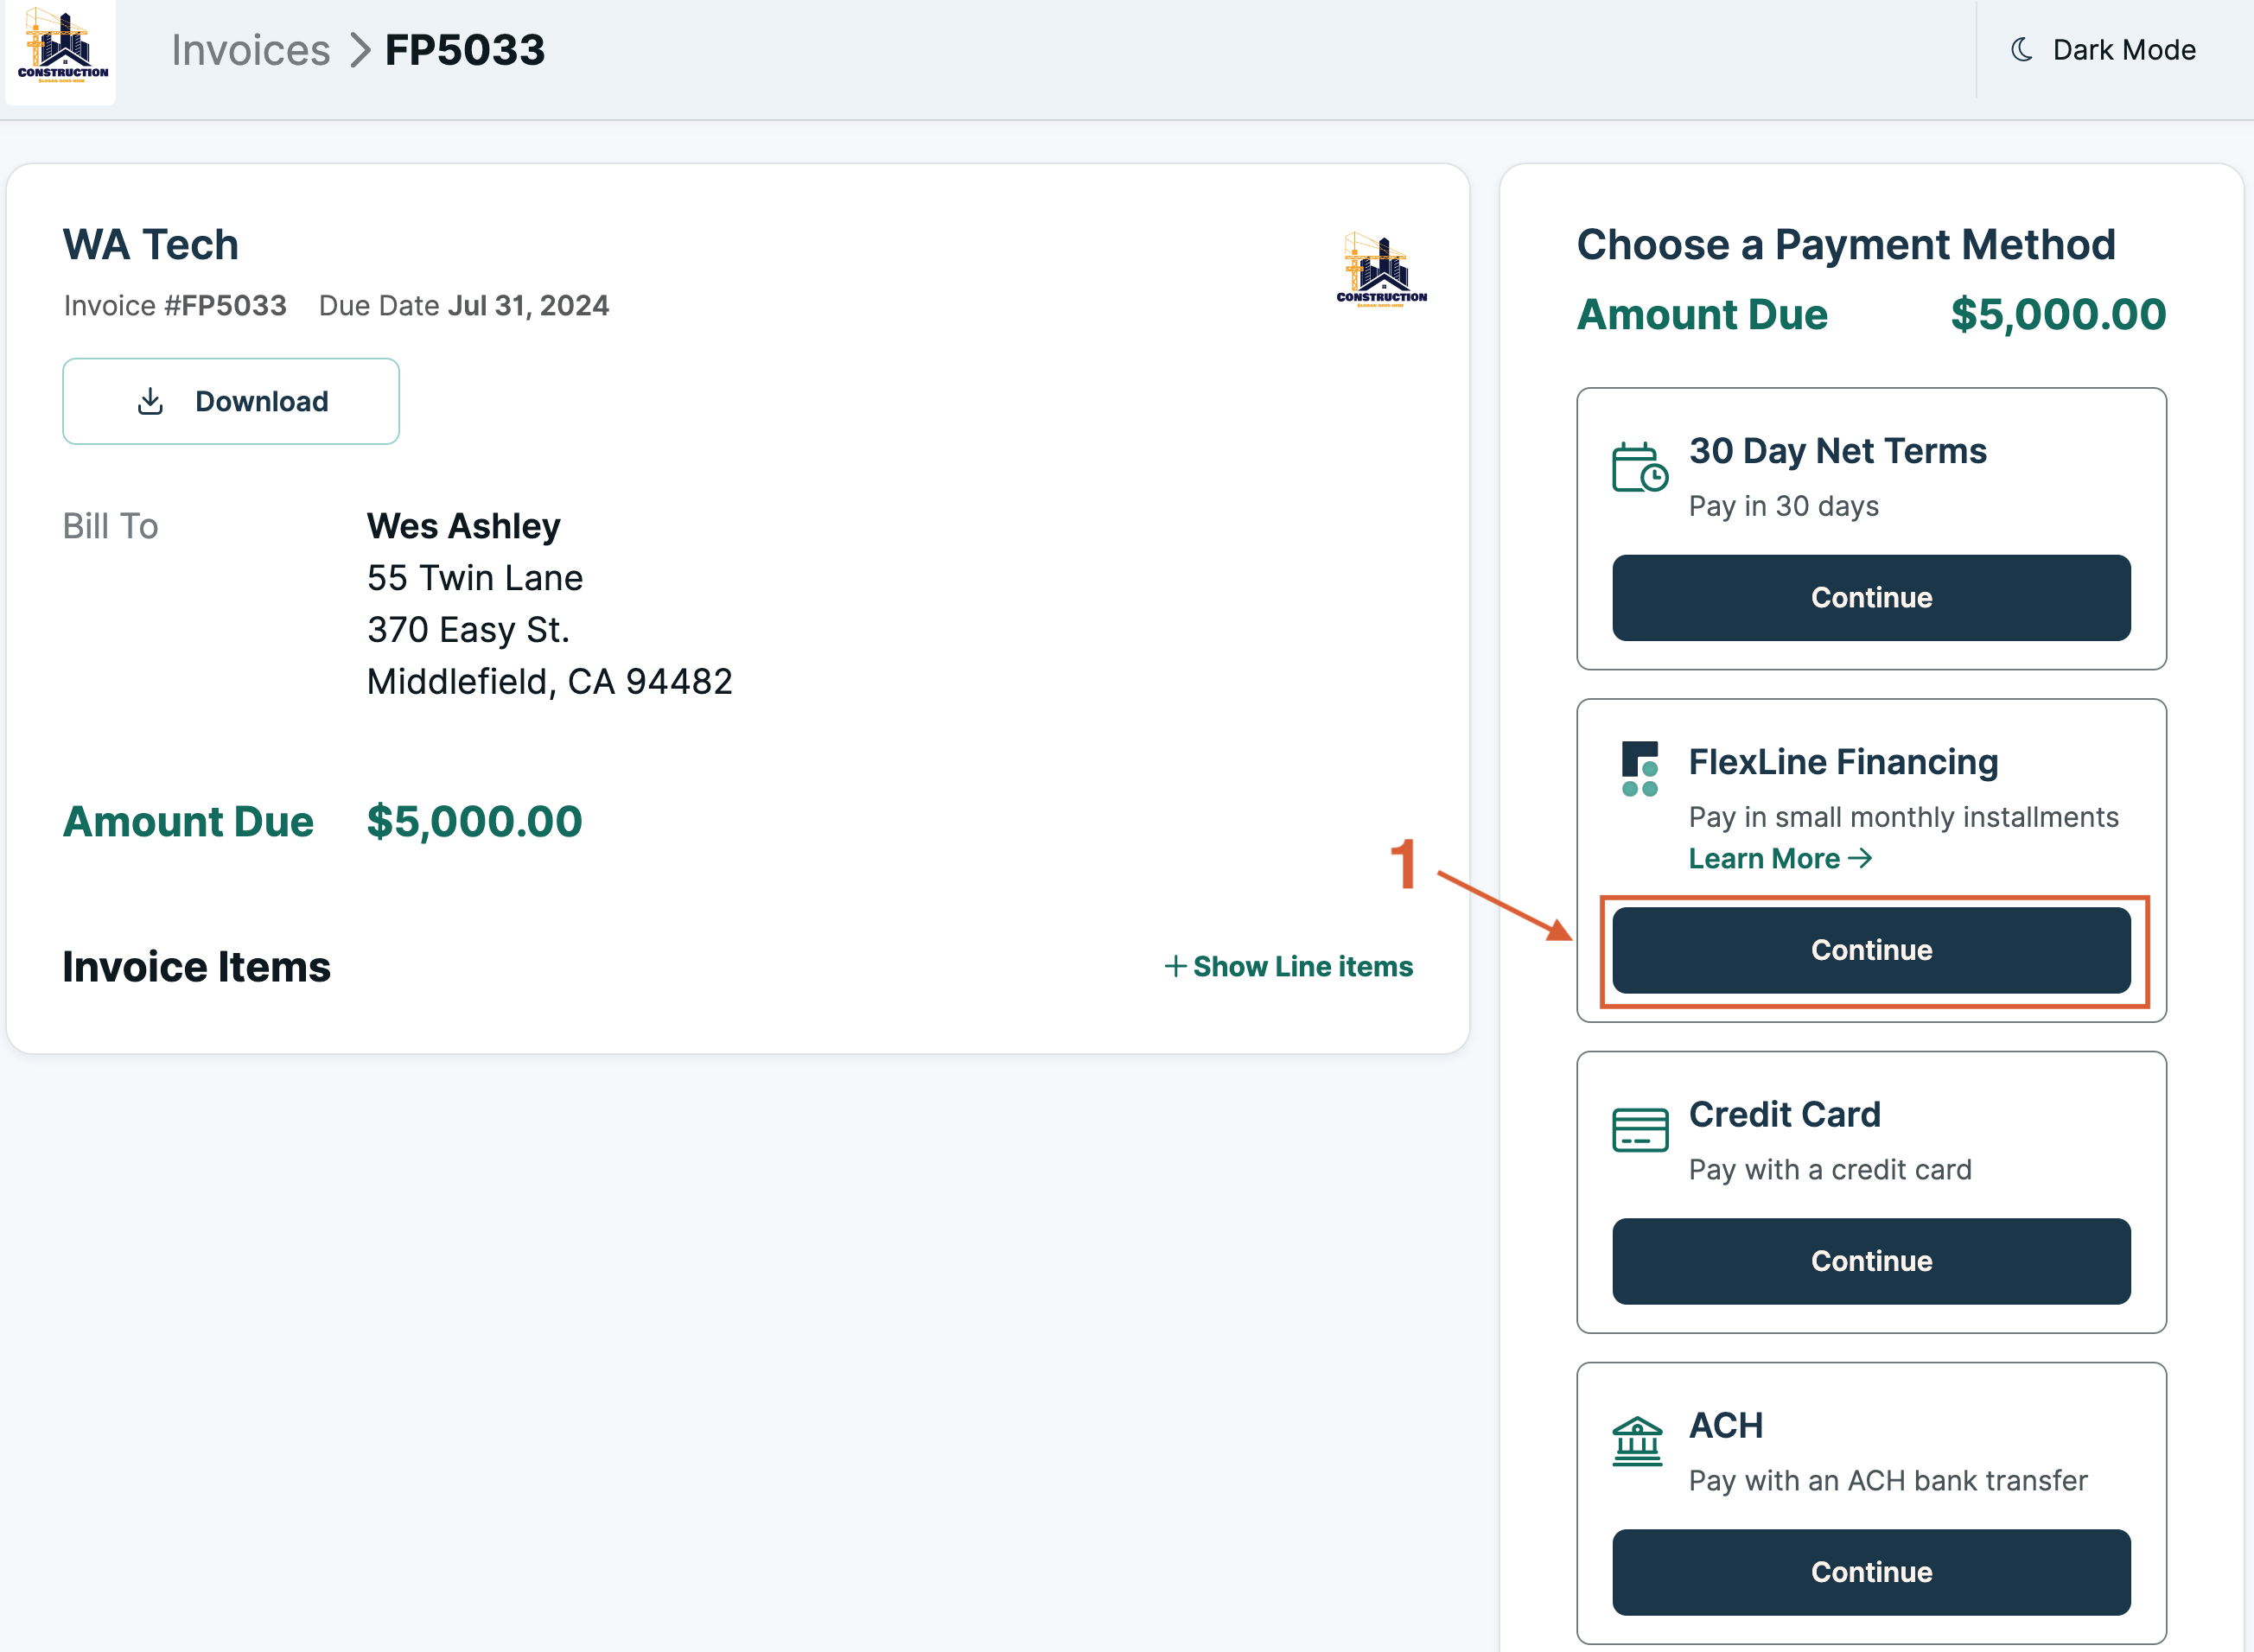The image size is (2254, 1652).
Task: Click Continue under FlexLine Financing
Action: point(1870,950)
